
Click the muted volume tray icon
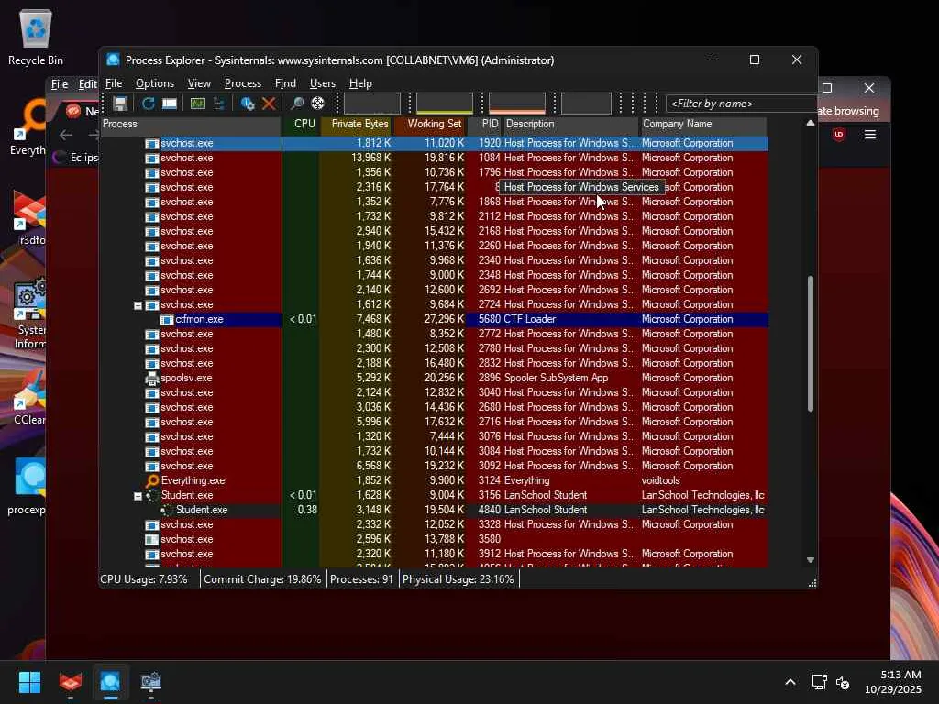[x=843, y=682]
